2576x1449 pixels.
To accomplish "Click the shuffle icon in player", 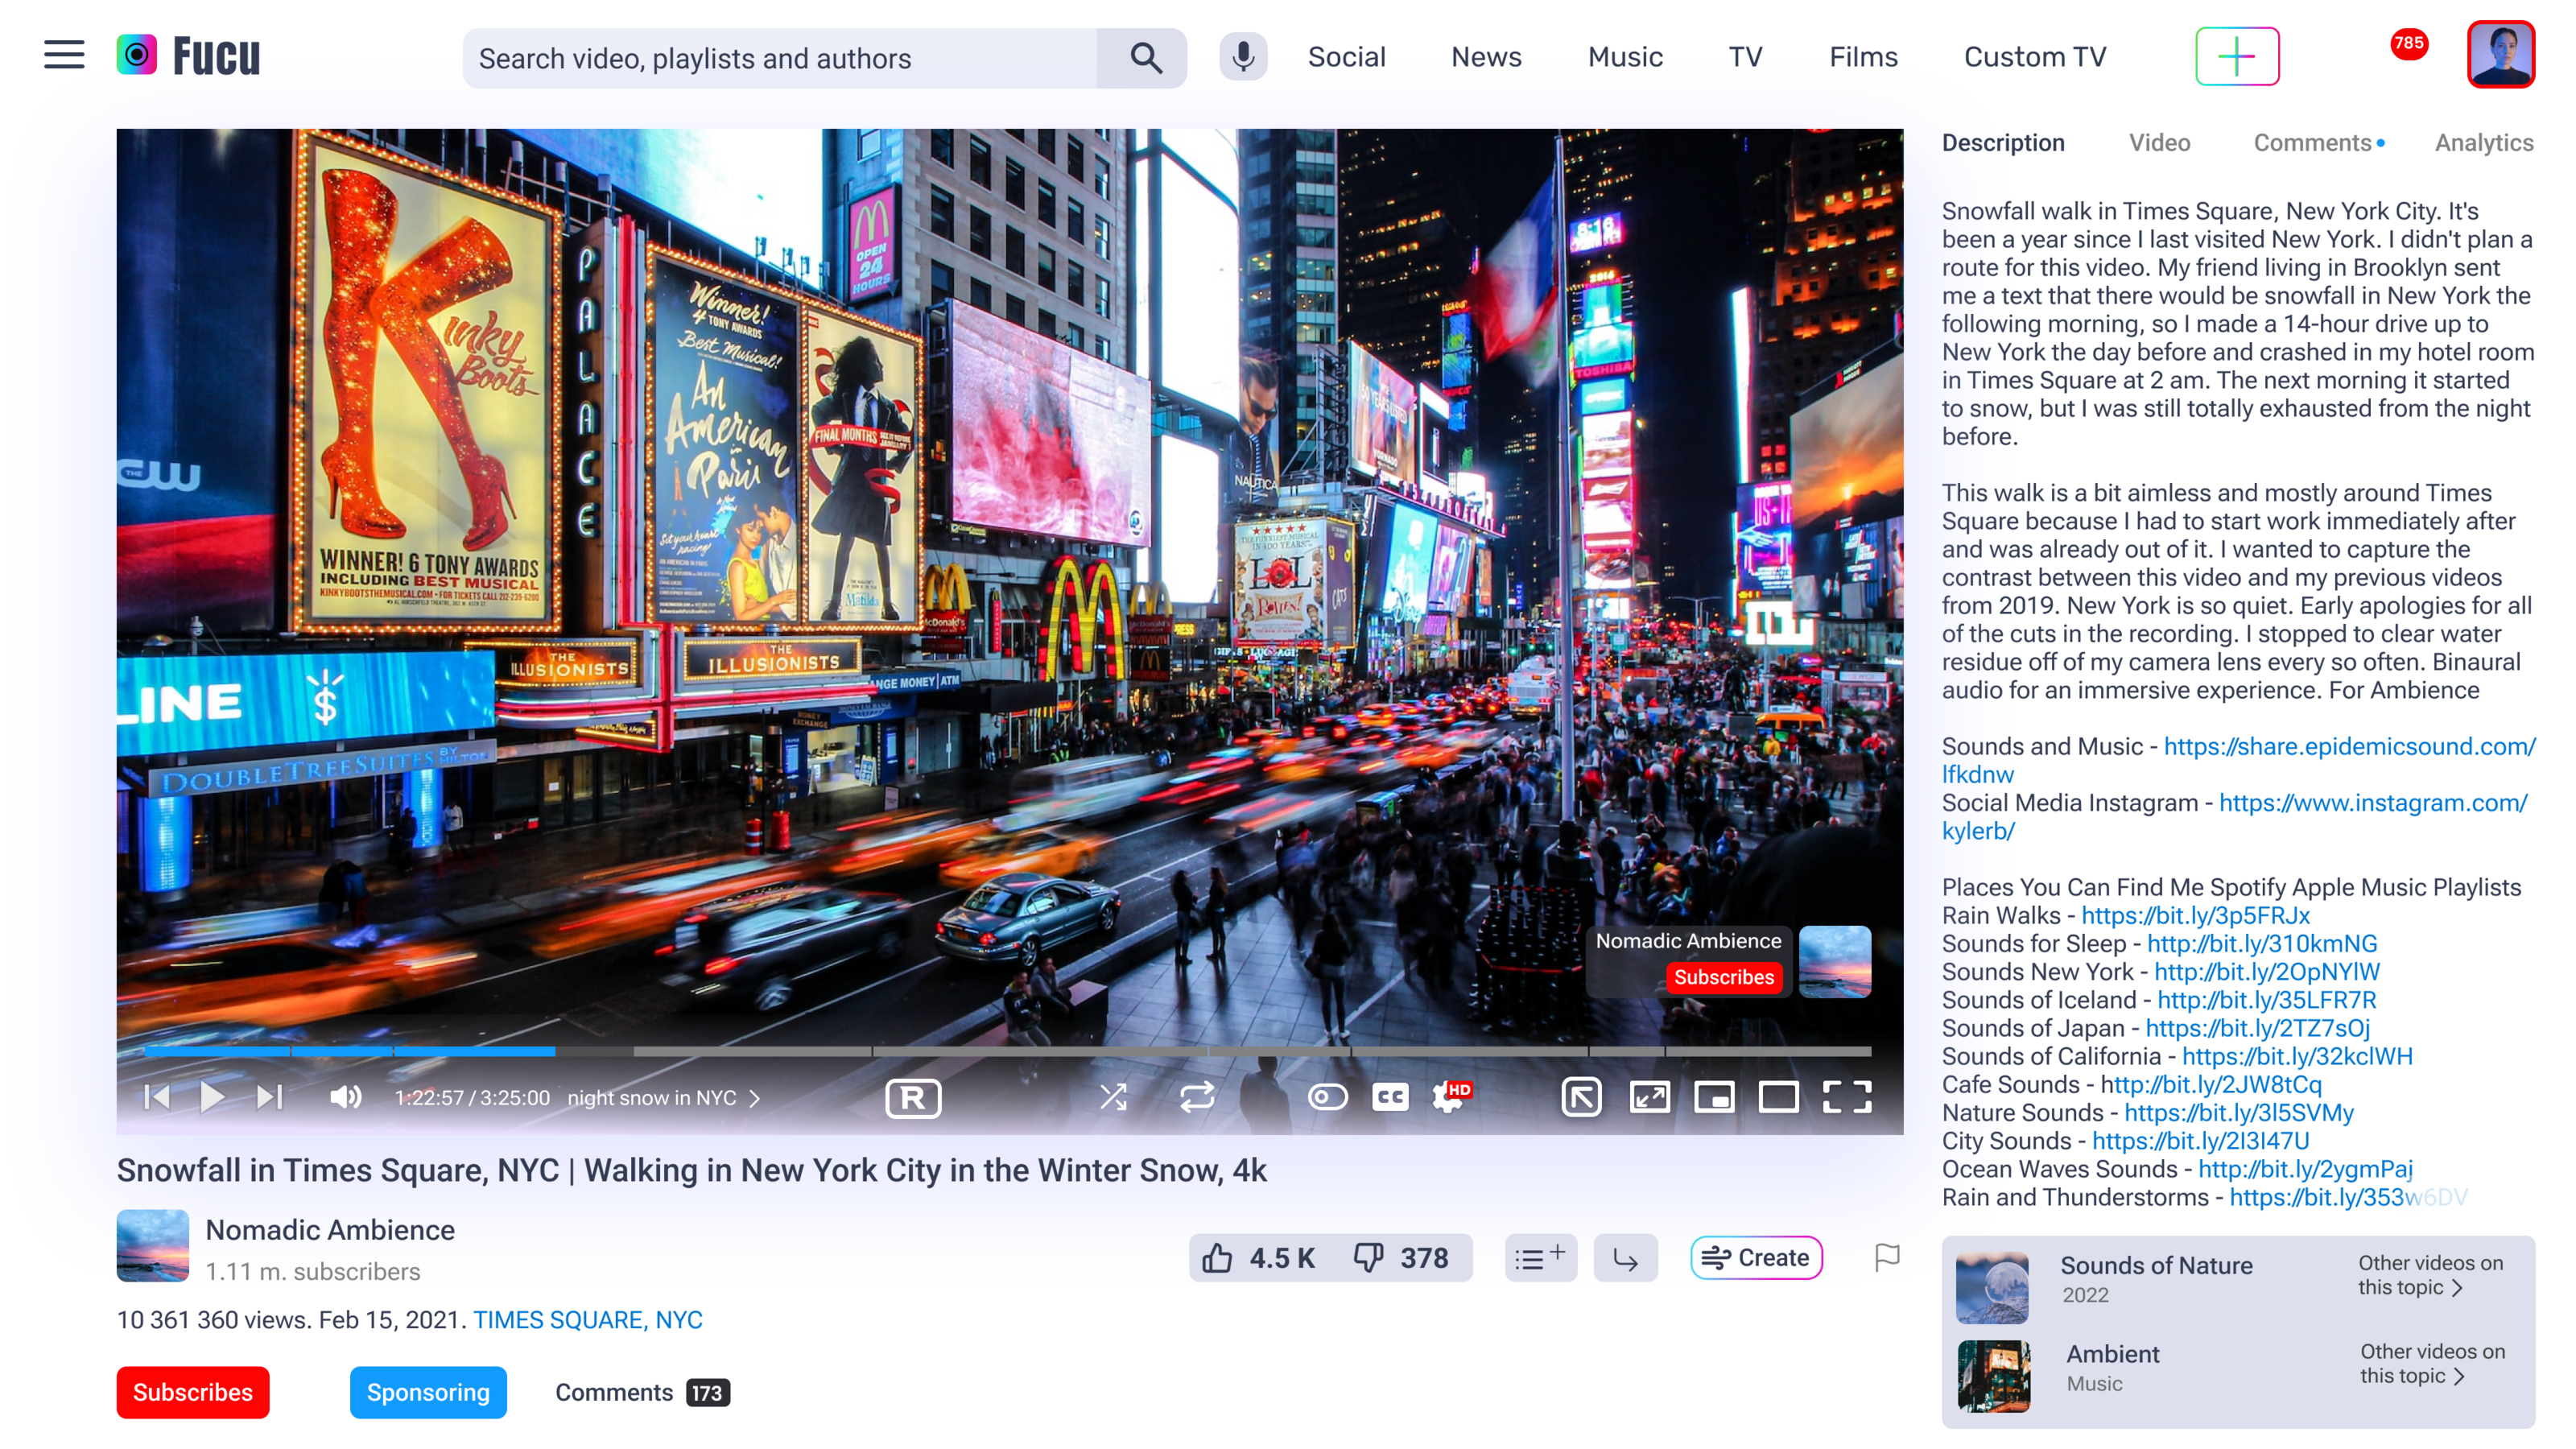I will (x=1113, y=1097).
